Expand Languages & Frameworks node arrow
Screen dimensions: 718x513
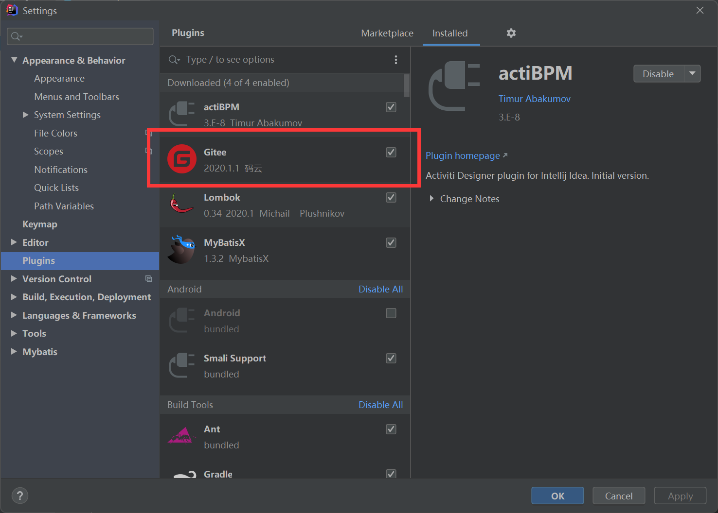pyautogui.click(x=14, y=315)
